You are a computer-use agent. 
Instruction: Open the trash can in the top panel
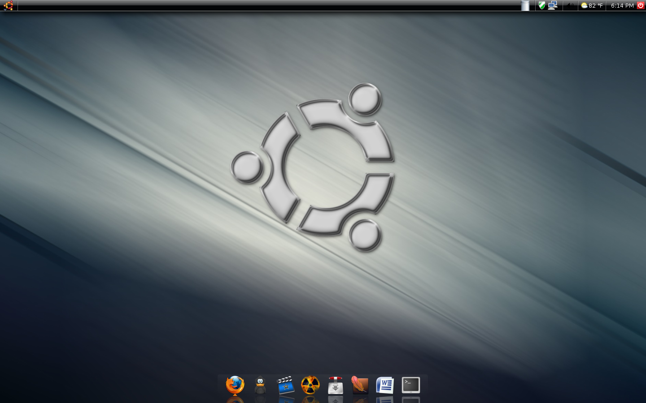(x=525, y=5)
